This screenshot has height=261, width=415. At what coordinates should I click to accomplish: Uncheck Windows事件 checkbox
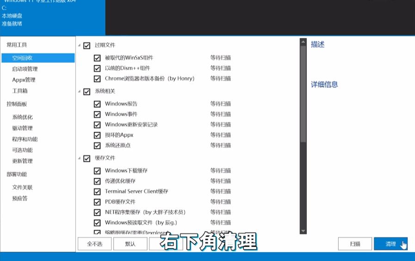coord(97,115)
